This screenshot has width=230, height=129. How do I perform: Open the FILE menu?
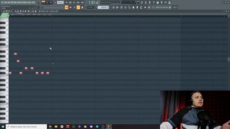click(x=2, y=3)
